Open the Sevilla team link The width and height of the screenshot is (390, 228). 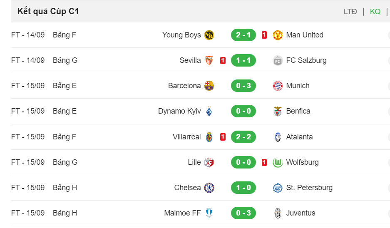(190, 60)
